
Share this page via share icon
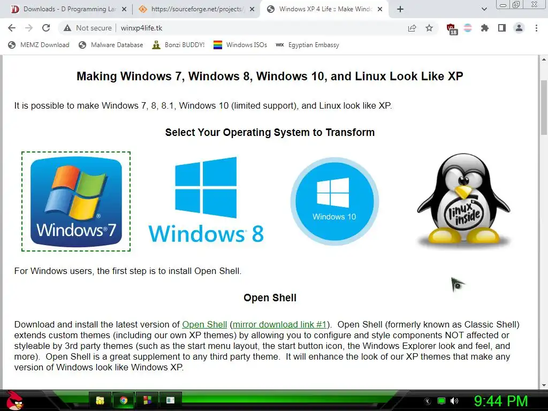point(412,28)
